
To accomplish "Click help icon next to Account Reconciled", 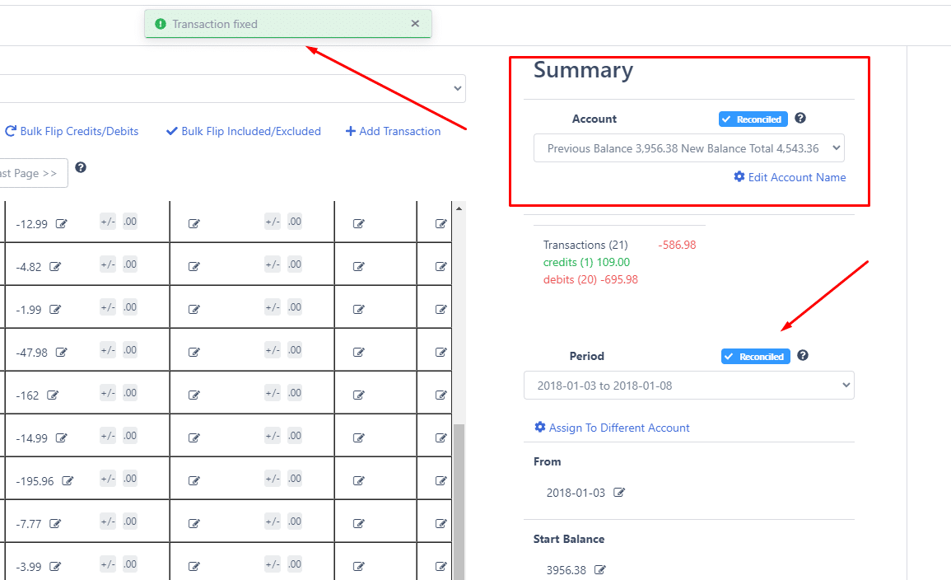I will click(x=800, y=119).
